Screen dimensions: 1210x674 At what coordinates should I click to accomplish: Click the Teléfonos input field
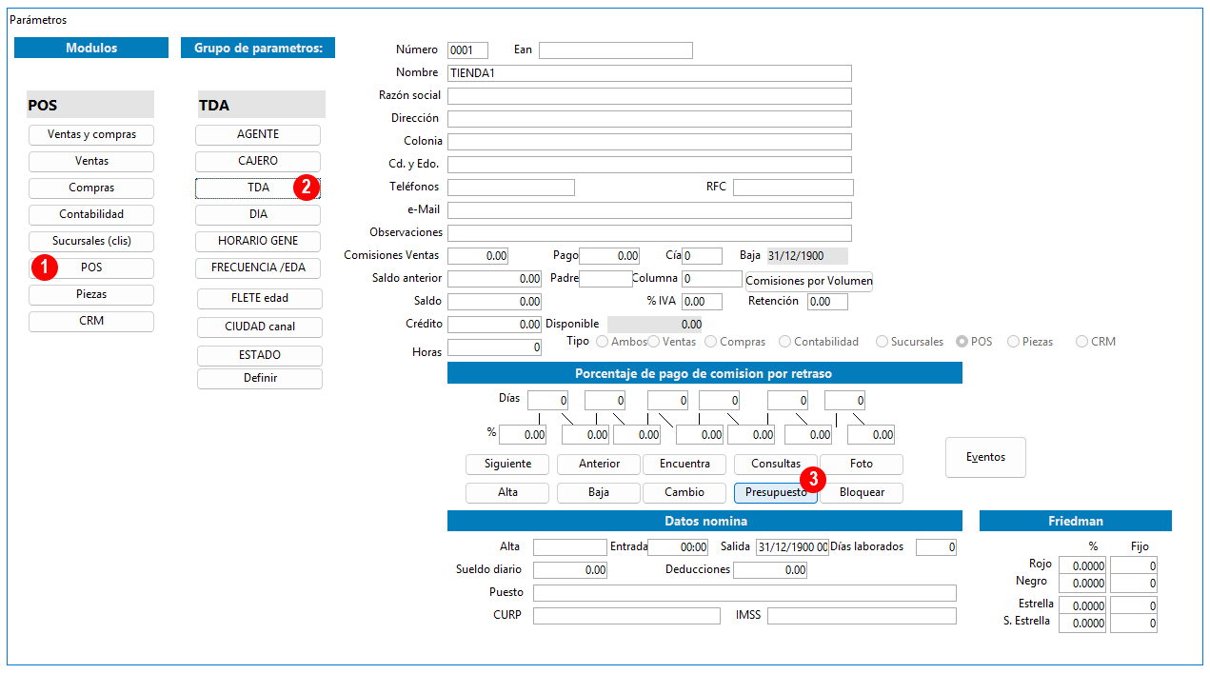pyautogui.click(x=511, y=188)
